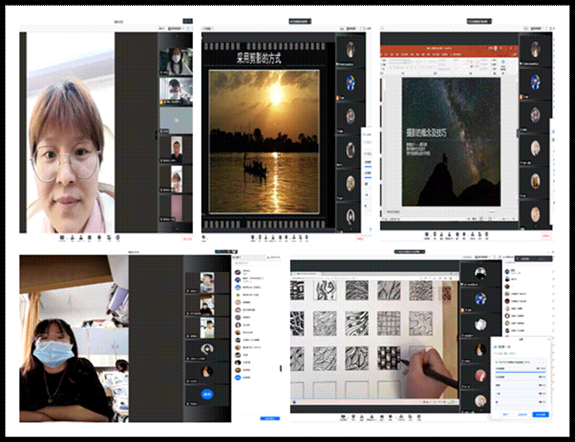Open the dark tab above the poll-side member list
Image resolution: width=575 pixels, height=442 pixels.
[533, 258]
